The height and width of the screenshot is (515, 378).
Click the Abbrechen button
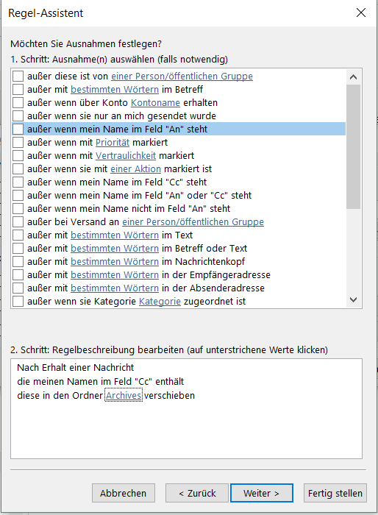coord(123,493)
